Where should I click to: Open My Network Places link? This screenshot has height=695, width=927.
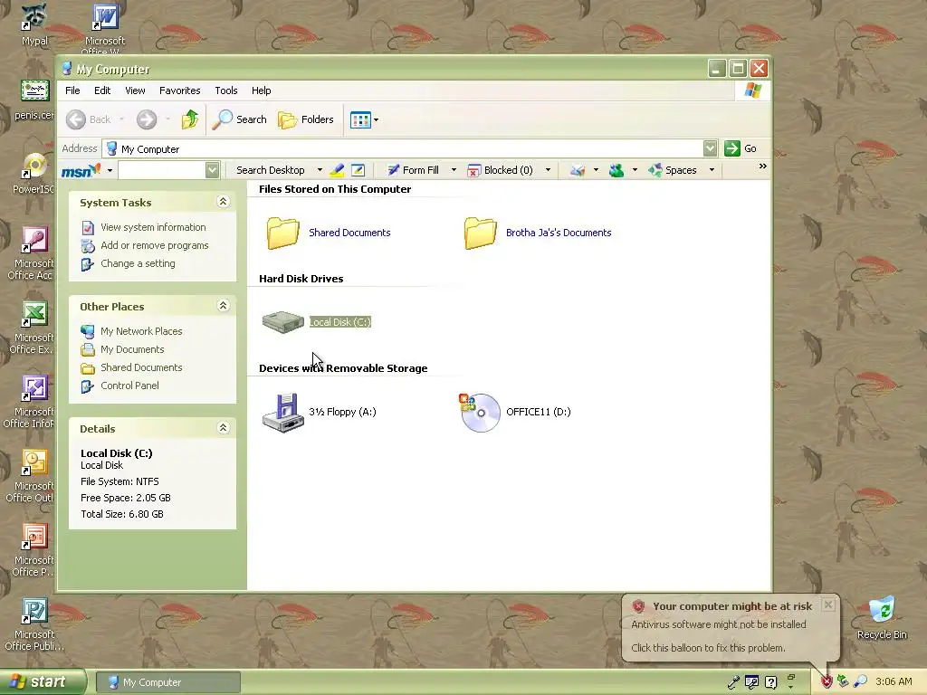coord(141,331)
